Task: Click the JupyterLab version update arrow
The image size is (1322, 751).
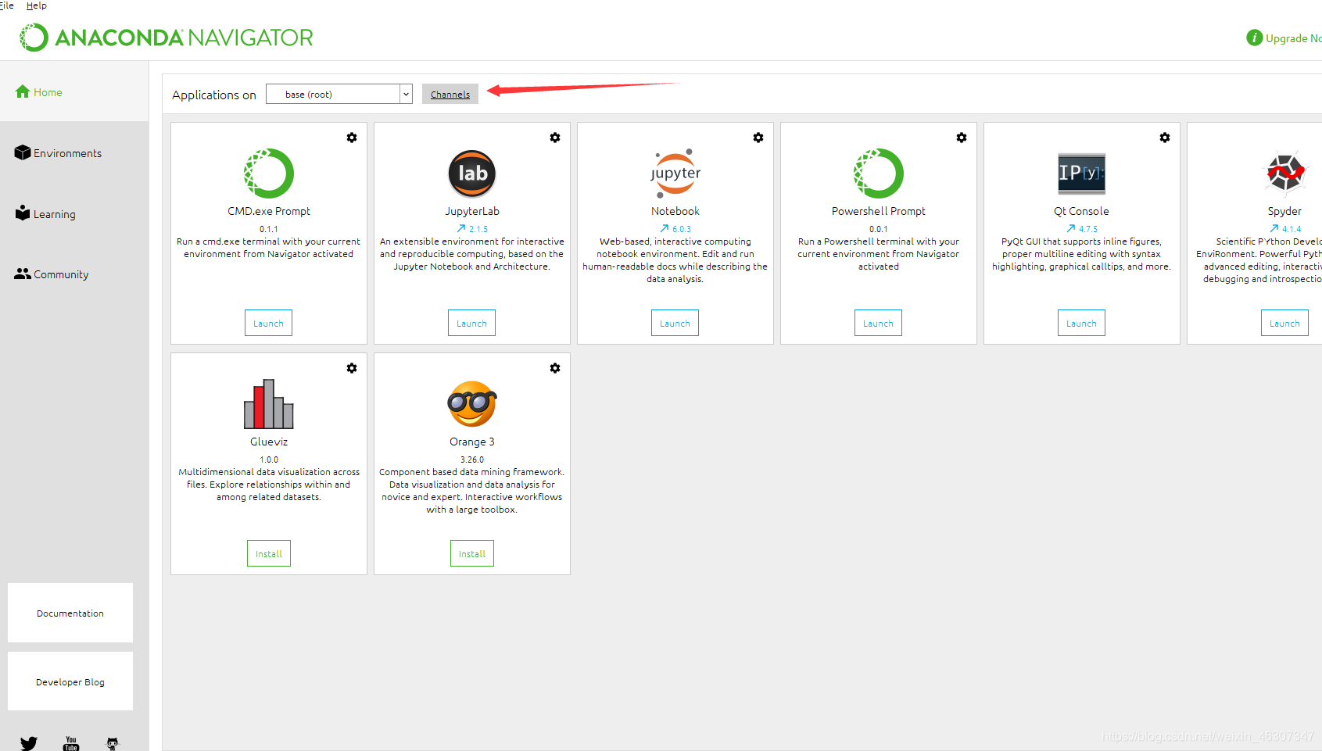Action: coord(461,229)
